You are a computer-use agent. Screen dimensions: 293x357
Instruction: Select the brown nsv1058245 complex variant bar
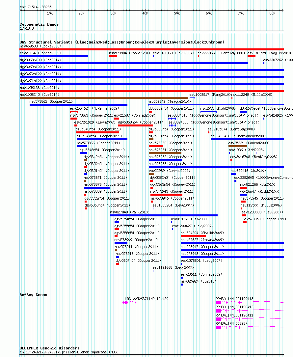104,98
